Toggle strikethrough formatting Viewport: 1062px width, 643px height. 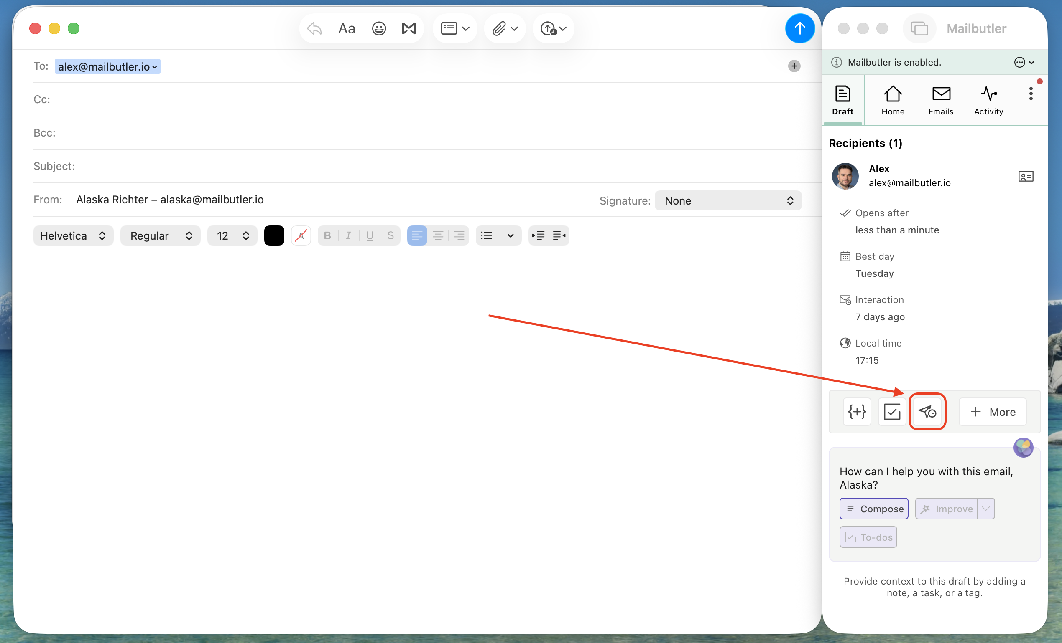[391, 235]
